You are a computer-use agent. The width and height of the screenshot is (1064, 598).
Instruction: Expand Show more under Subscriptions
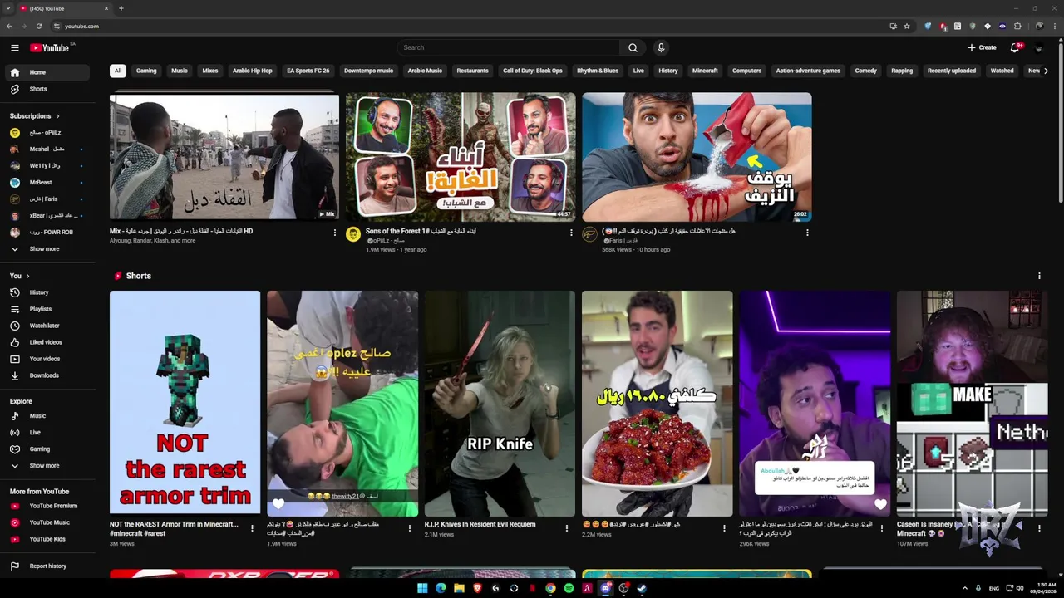click(x=47, y=249)
